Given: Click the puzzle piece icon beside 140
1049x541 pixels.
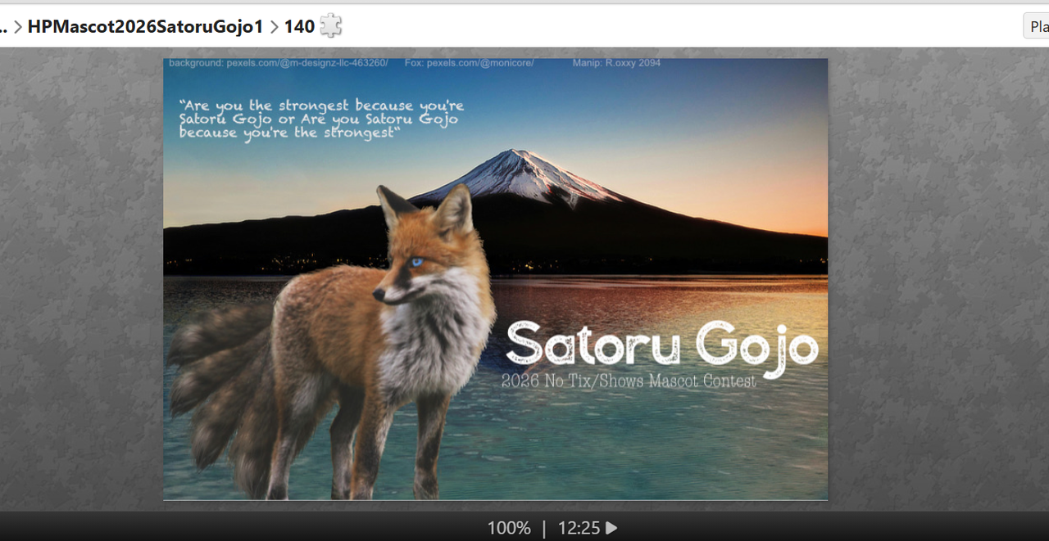Looking at the screenshot, I should coord(330,26).
